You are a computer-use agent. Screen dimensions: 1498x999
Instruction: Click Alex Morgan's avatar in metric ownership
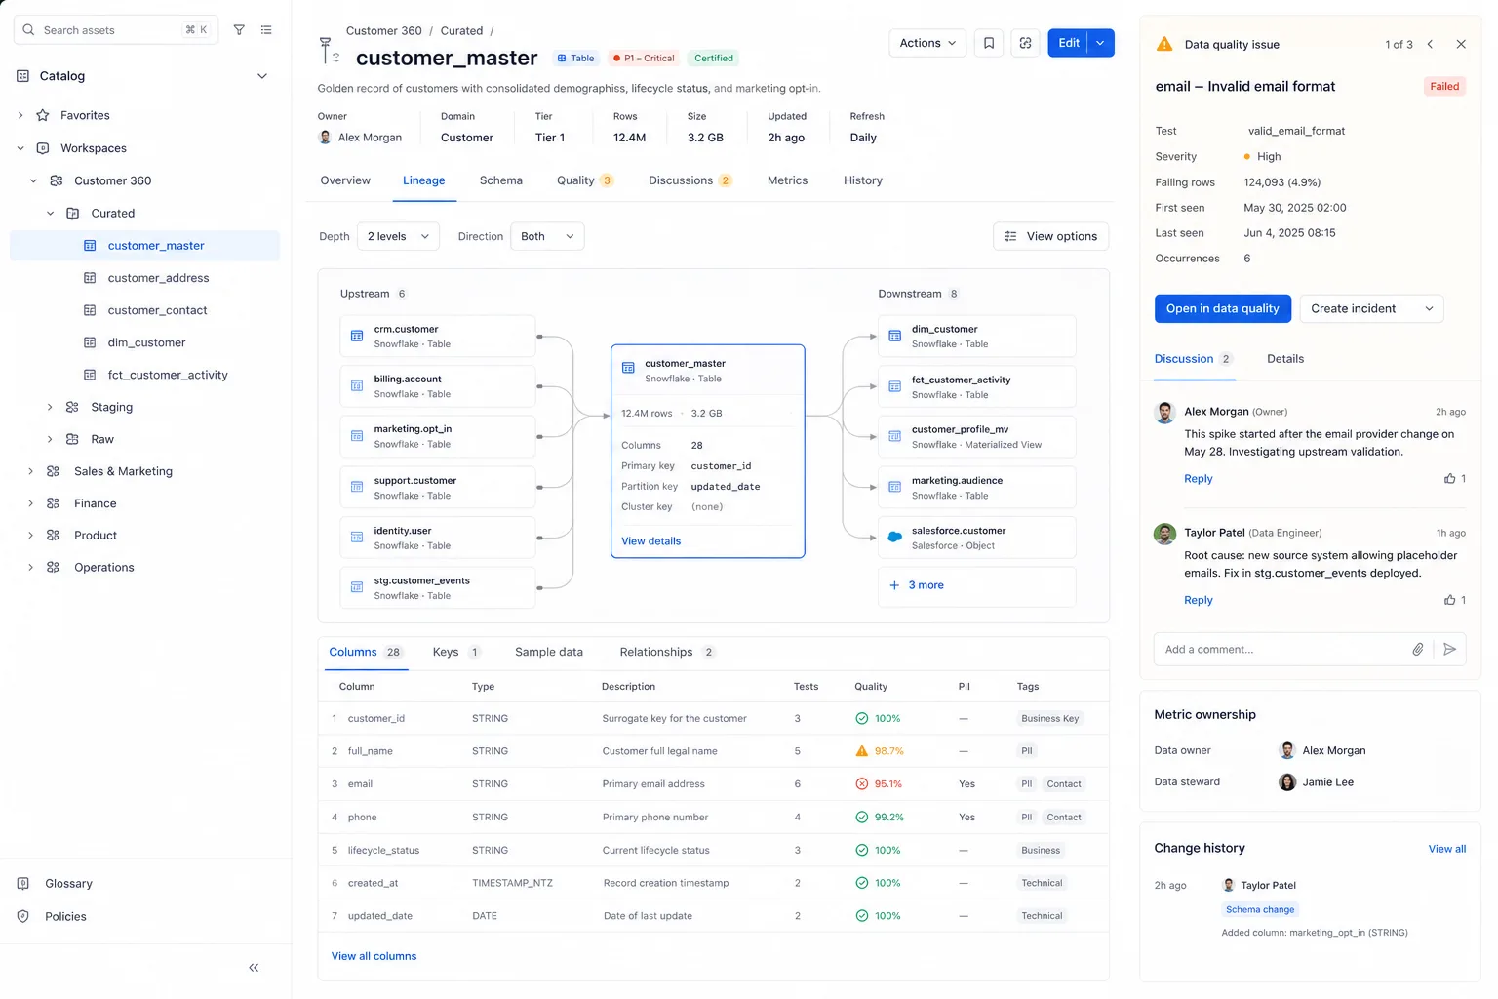(x=1287, y=750)
